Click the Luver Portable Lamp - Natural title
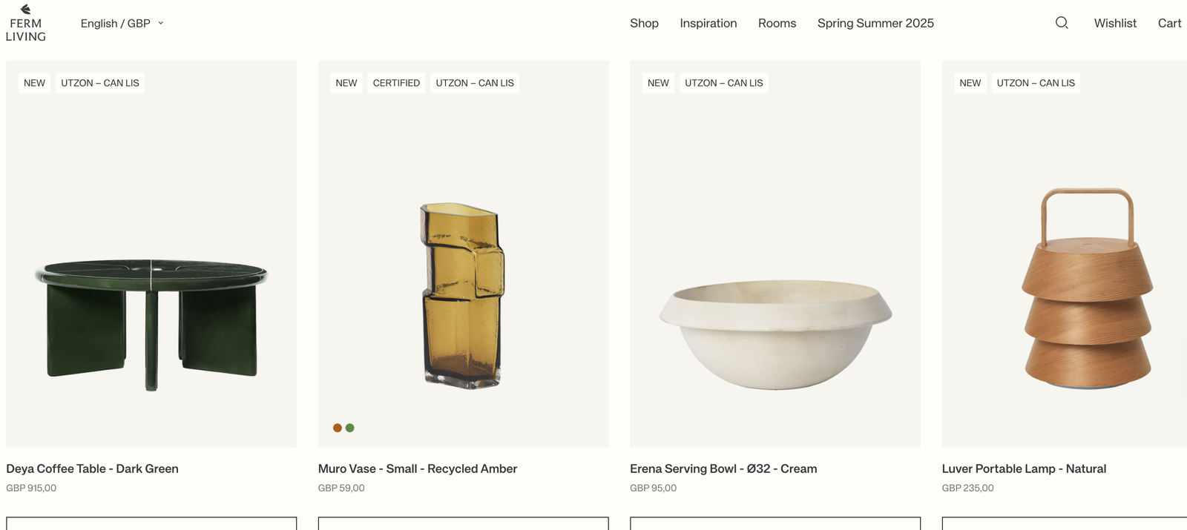This screenshot has width=1187, height=530. click(x=1023, y=468)
